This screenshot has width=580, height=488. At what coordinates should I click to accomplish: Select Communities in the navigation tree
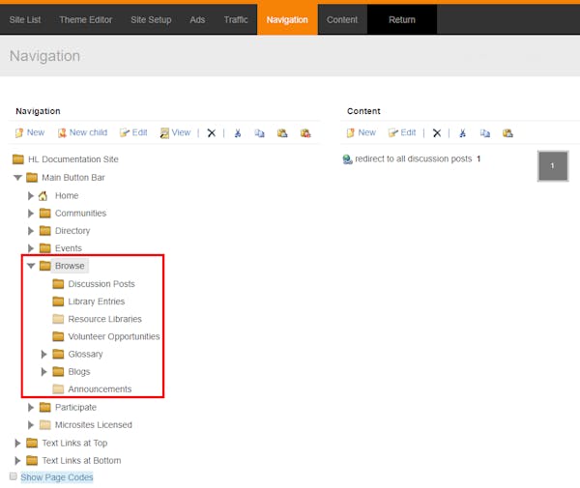pos(80,214)
